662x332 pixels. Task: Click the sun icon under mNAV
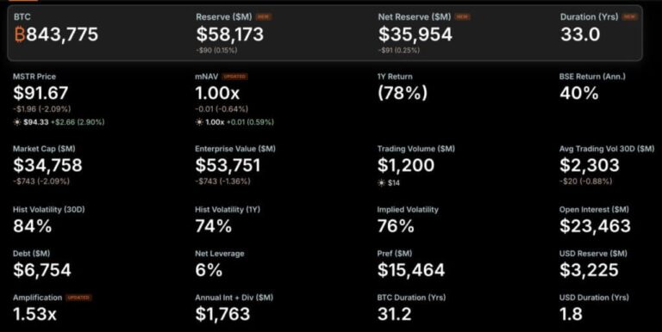pyautogui.click(x=199, y=122)
